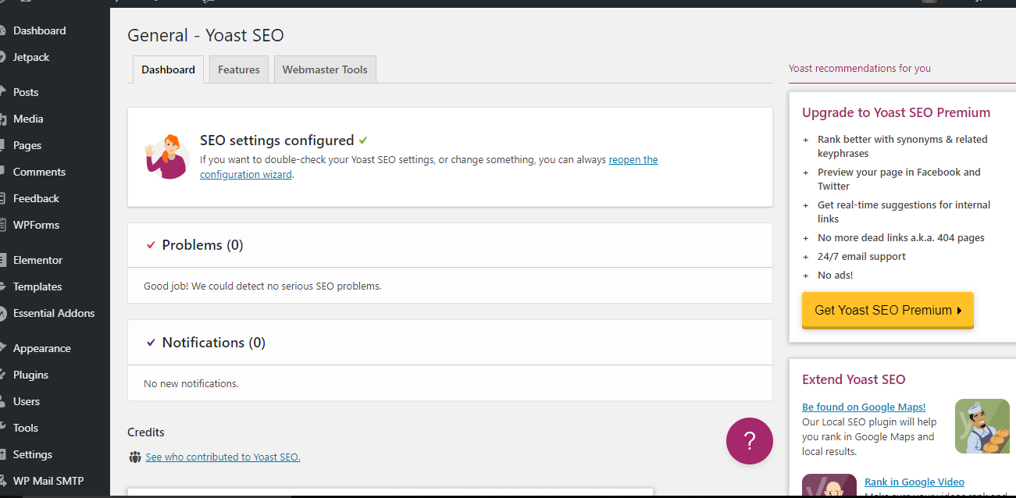Click the green checkmark beside SEO settings configured
Image resolution: width=1016 pixels, height=498 pixels.
pos(363,141)
